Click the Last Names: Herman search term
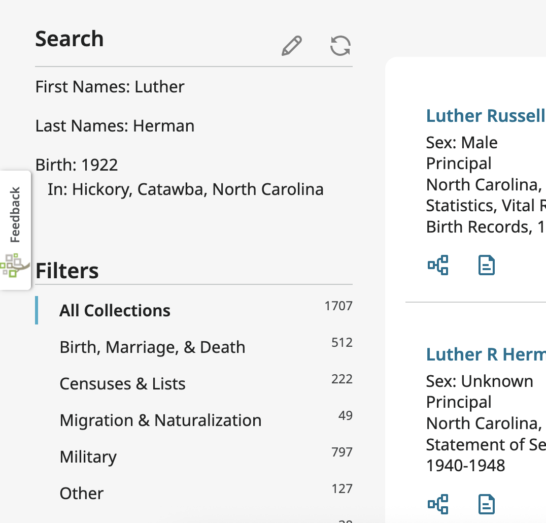 pyautogui.click(x=115, y=126)
